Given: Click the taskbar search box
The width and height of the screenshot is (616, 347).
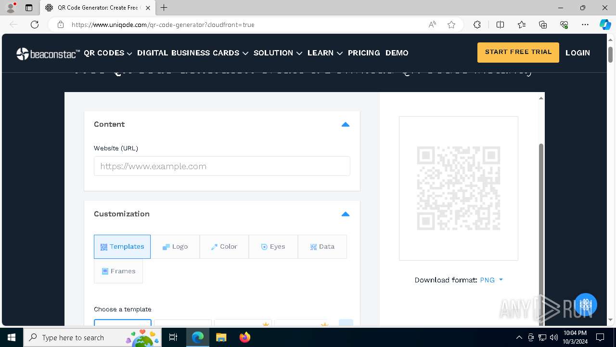Looking at the screenshot, I should pos(93,337).
